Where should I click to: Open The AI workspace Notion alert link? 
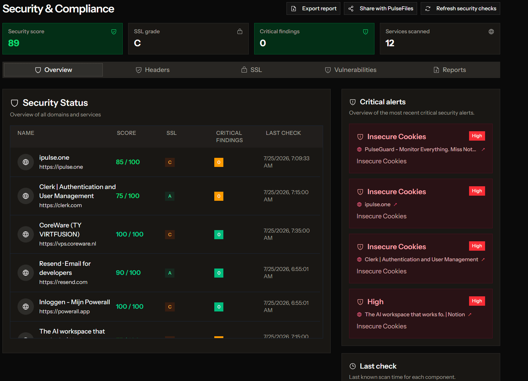point(415,314)
